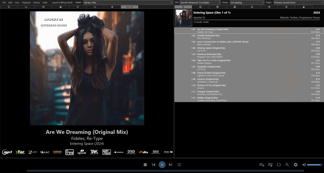Click the AAC format logo
This screenshot has height=173, width=324.
click(45, 152)
